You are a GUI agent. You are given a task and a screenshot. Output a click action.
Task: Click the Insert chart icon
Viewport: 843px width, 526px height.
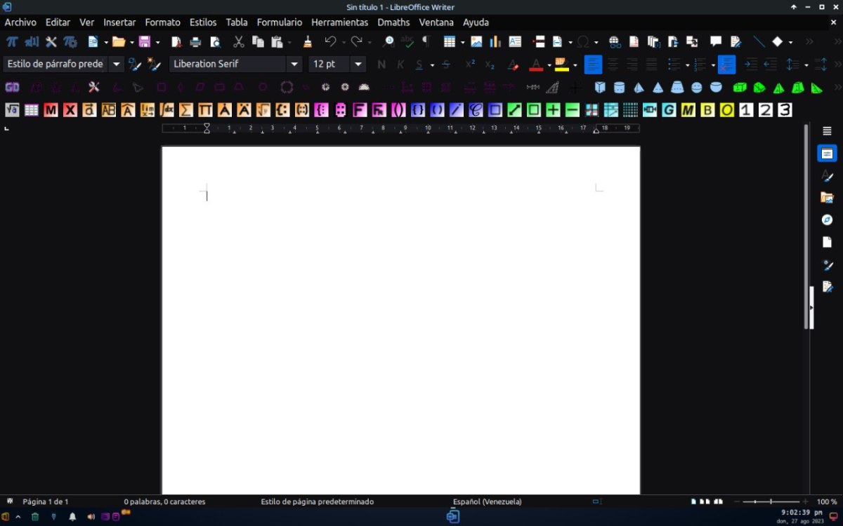click(495, 41)
